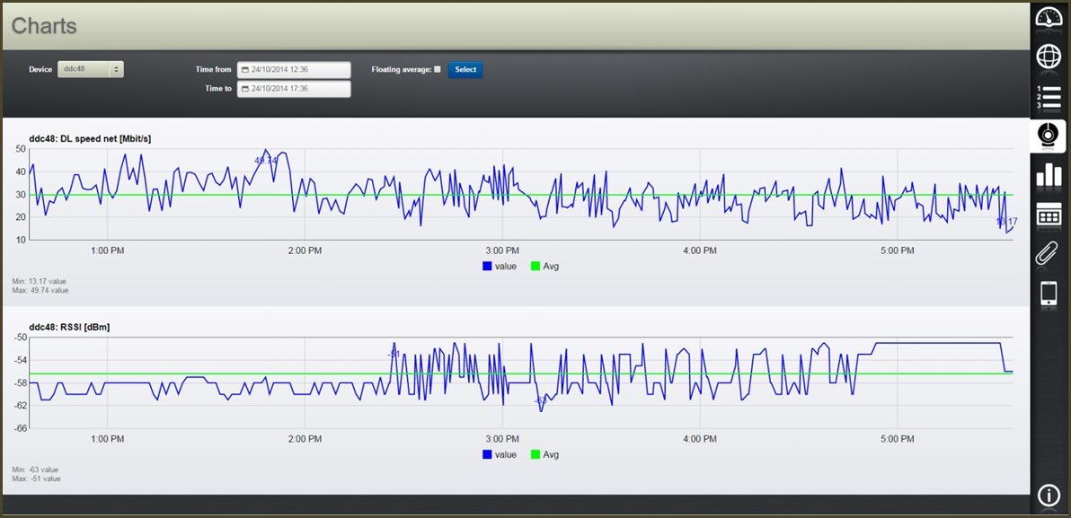Click the paperclip attachments icon

(x=1048, y=254)
